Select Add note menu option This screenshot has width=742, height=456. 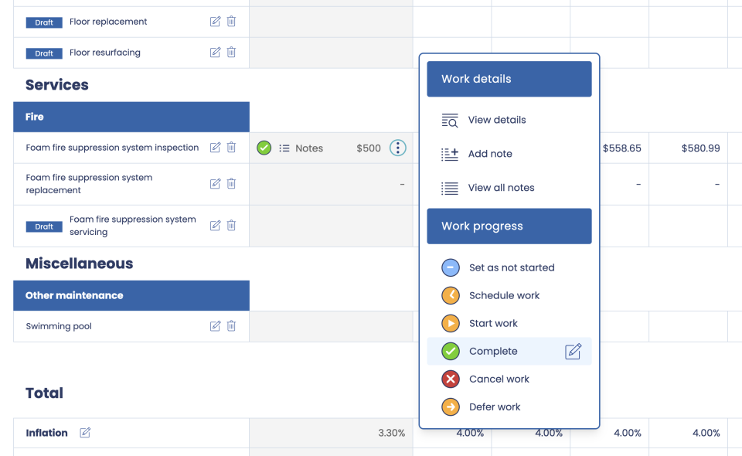coord(490,154)
